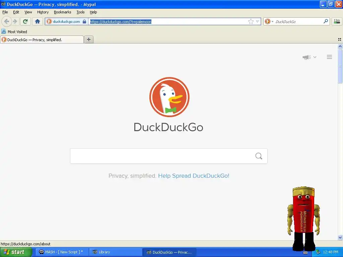Open the DuckDuckGo hamburger side menu
The width and height of the screenshot is (343, 257).
(x=330, y=57)
